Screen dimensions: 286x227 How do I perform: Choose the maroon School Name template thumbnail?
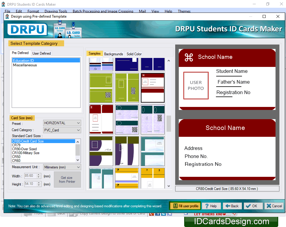tap(153, 88)
